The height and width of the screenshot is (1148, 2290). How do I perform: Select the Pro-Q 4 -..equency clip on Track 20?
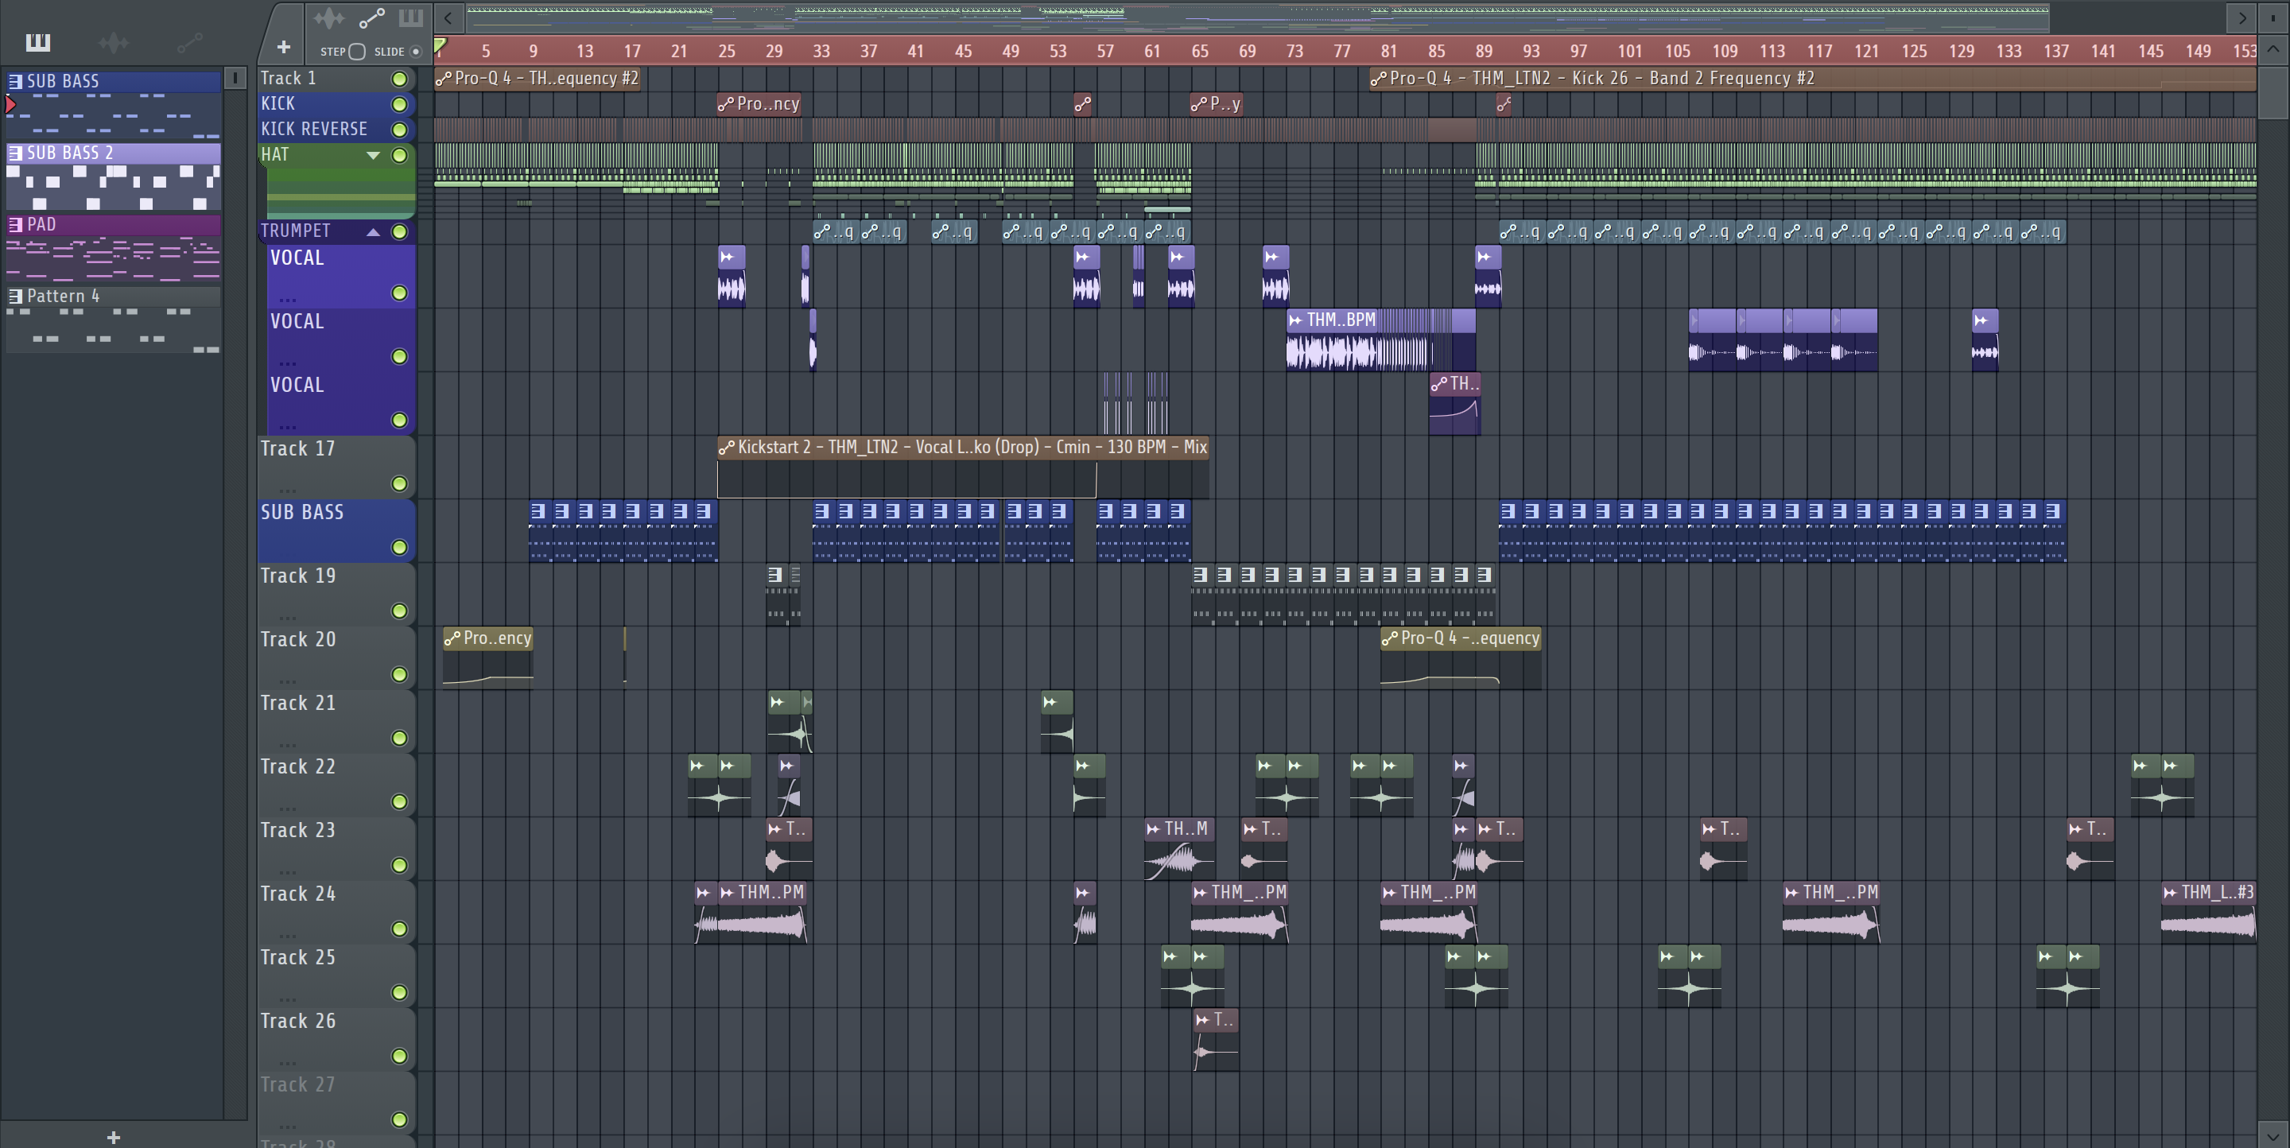(x=1461, y=658)
